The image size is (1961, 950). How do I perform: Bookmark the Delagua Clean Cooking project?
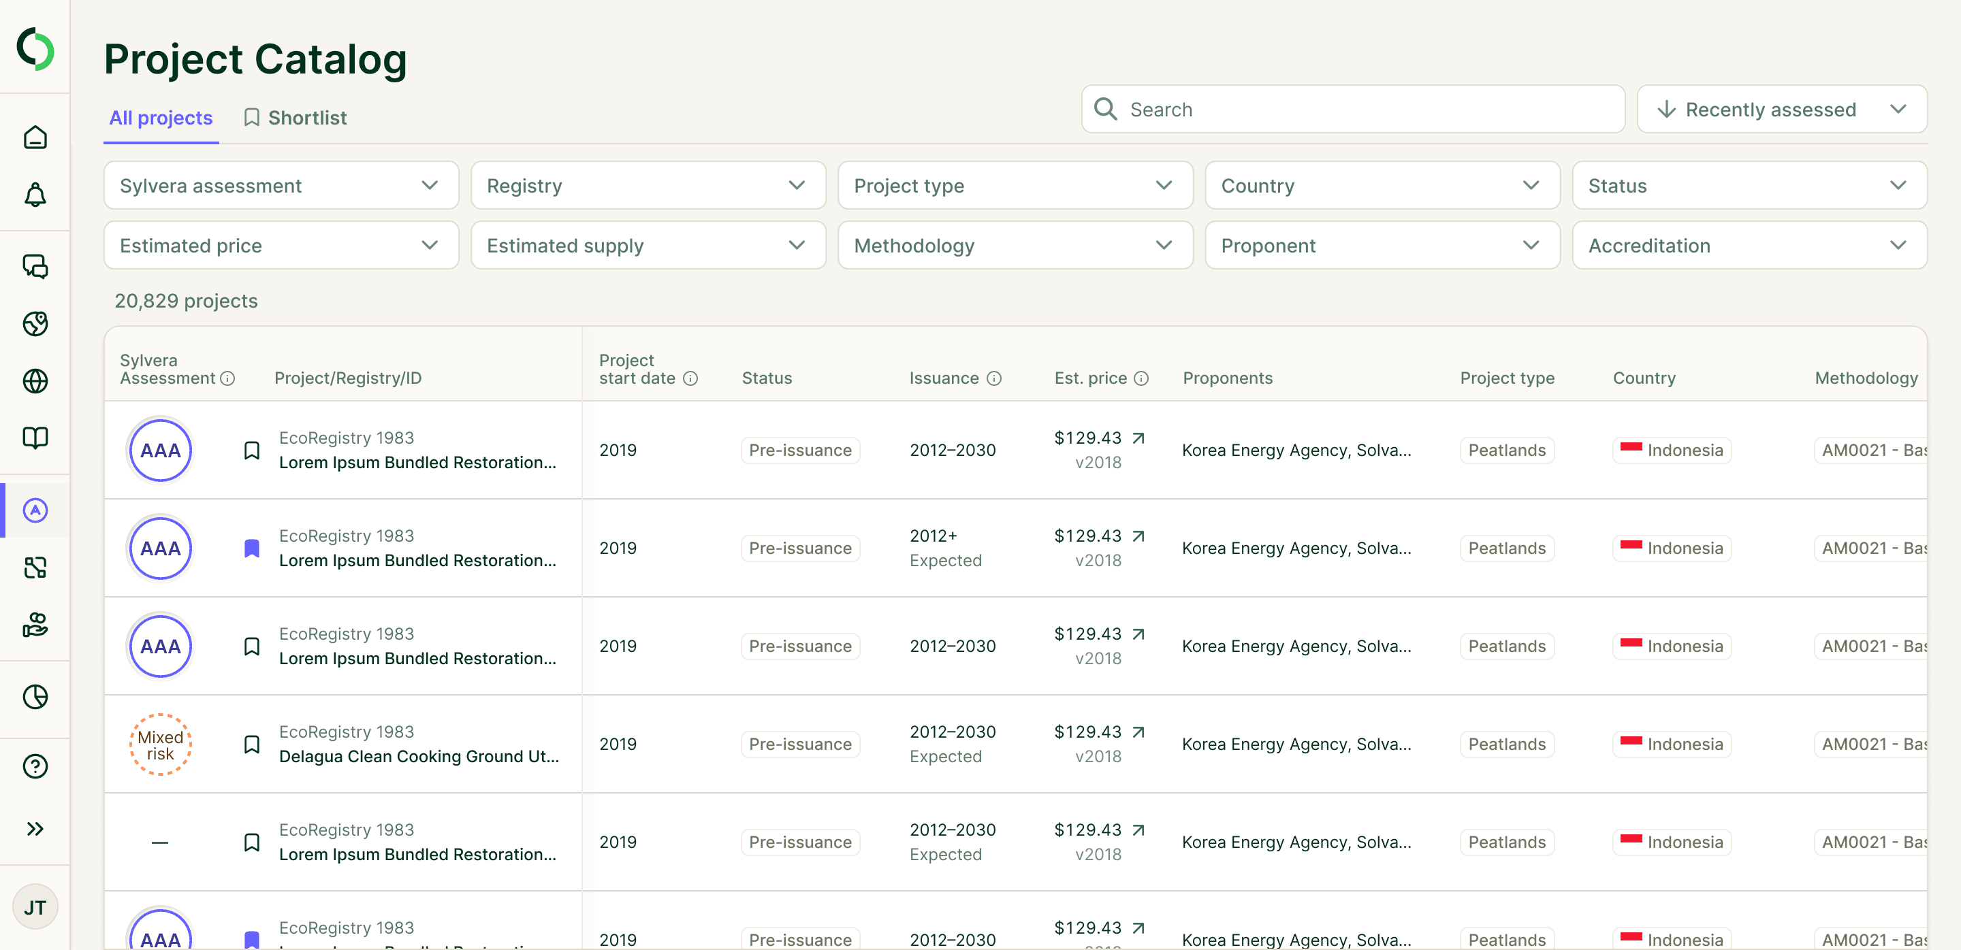click(251, 744)
